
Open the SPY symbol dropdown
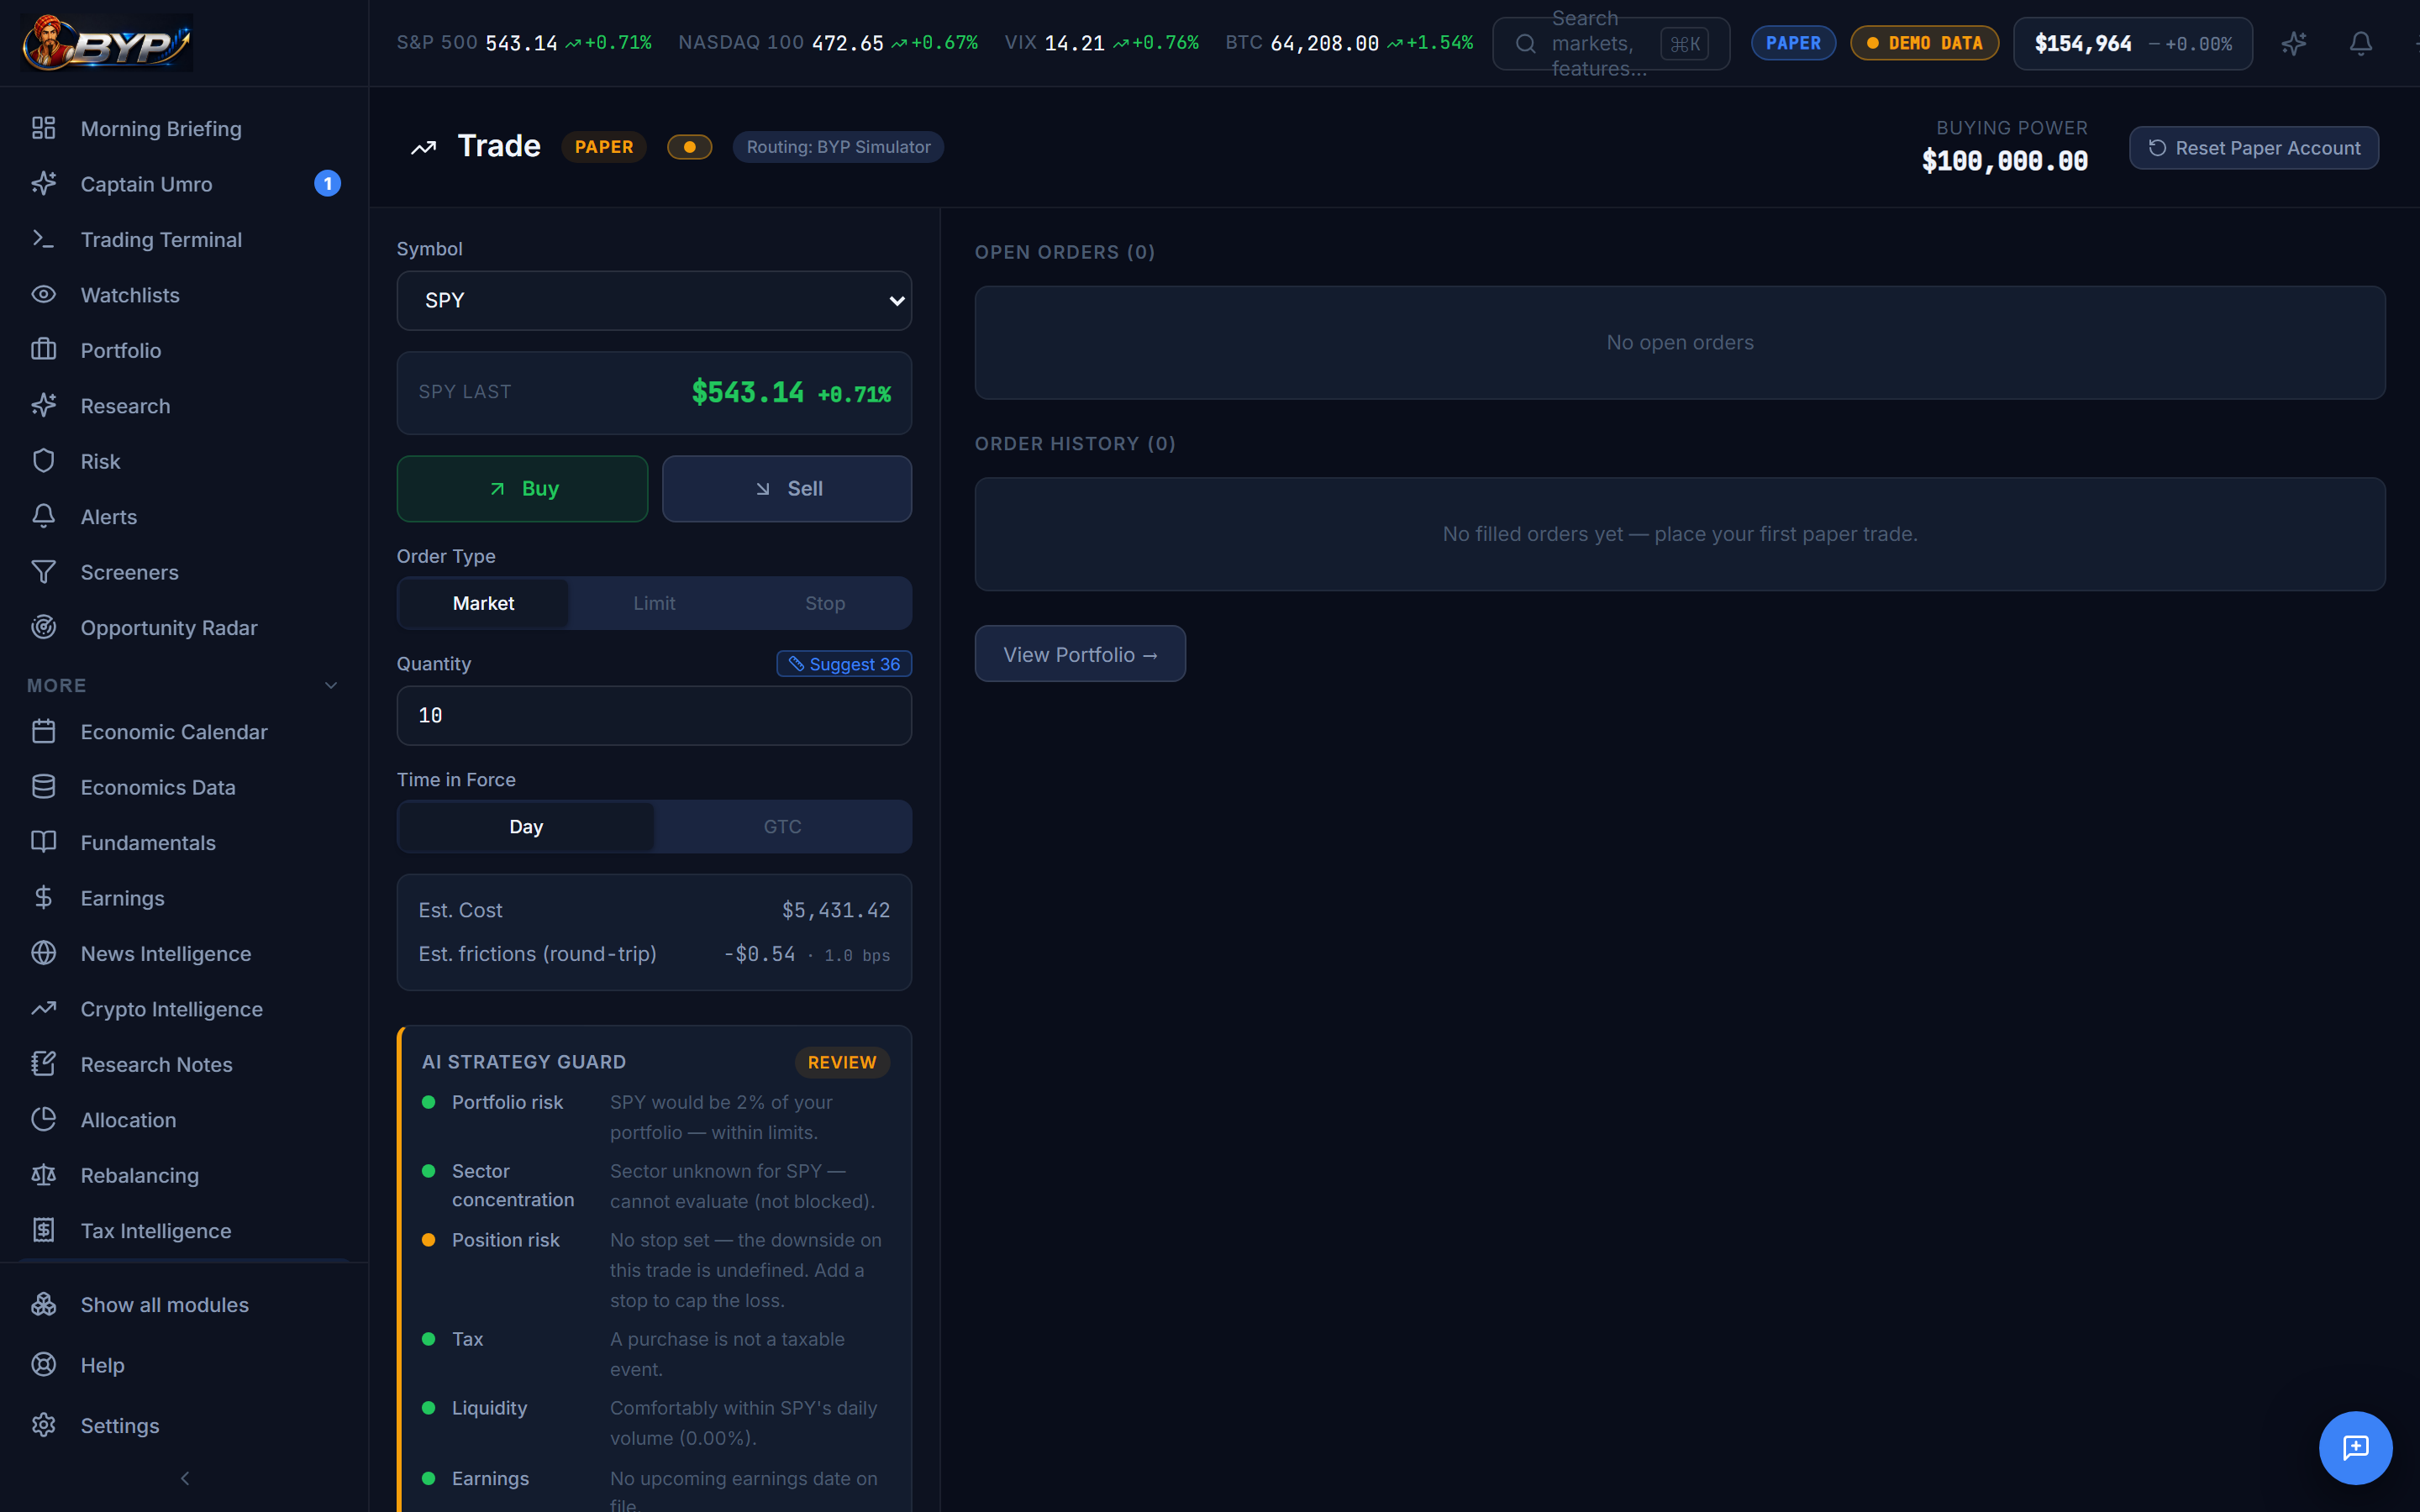(654, 301)
